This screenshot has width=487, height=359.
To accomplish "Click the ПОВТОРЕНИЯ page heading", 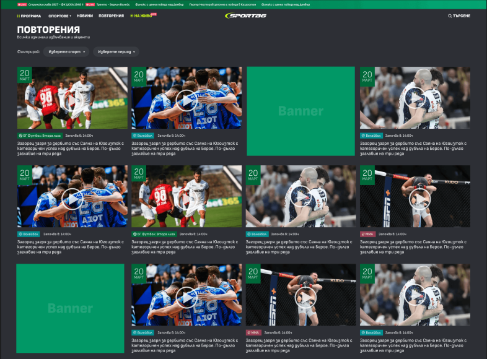I will tap(48, 30).
